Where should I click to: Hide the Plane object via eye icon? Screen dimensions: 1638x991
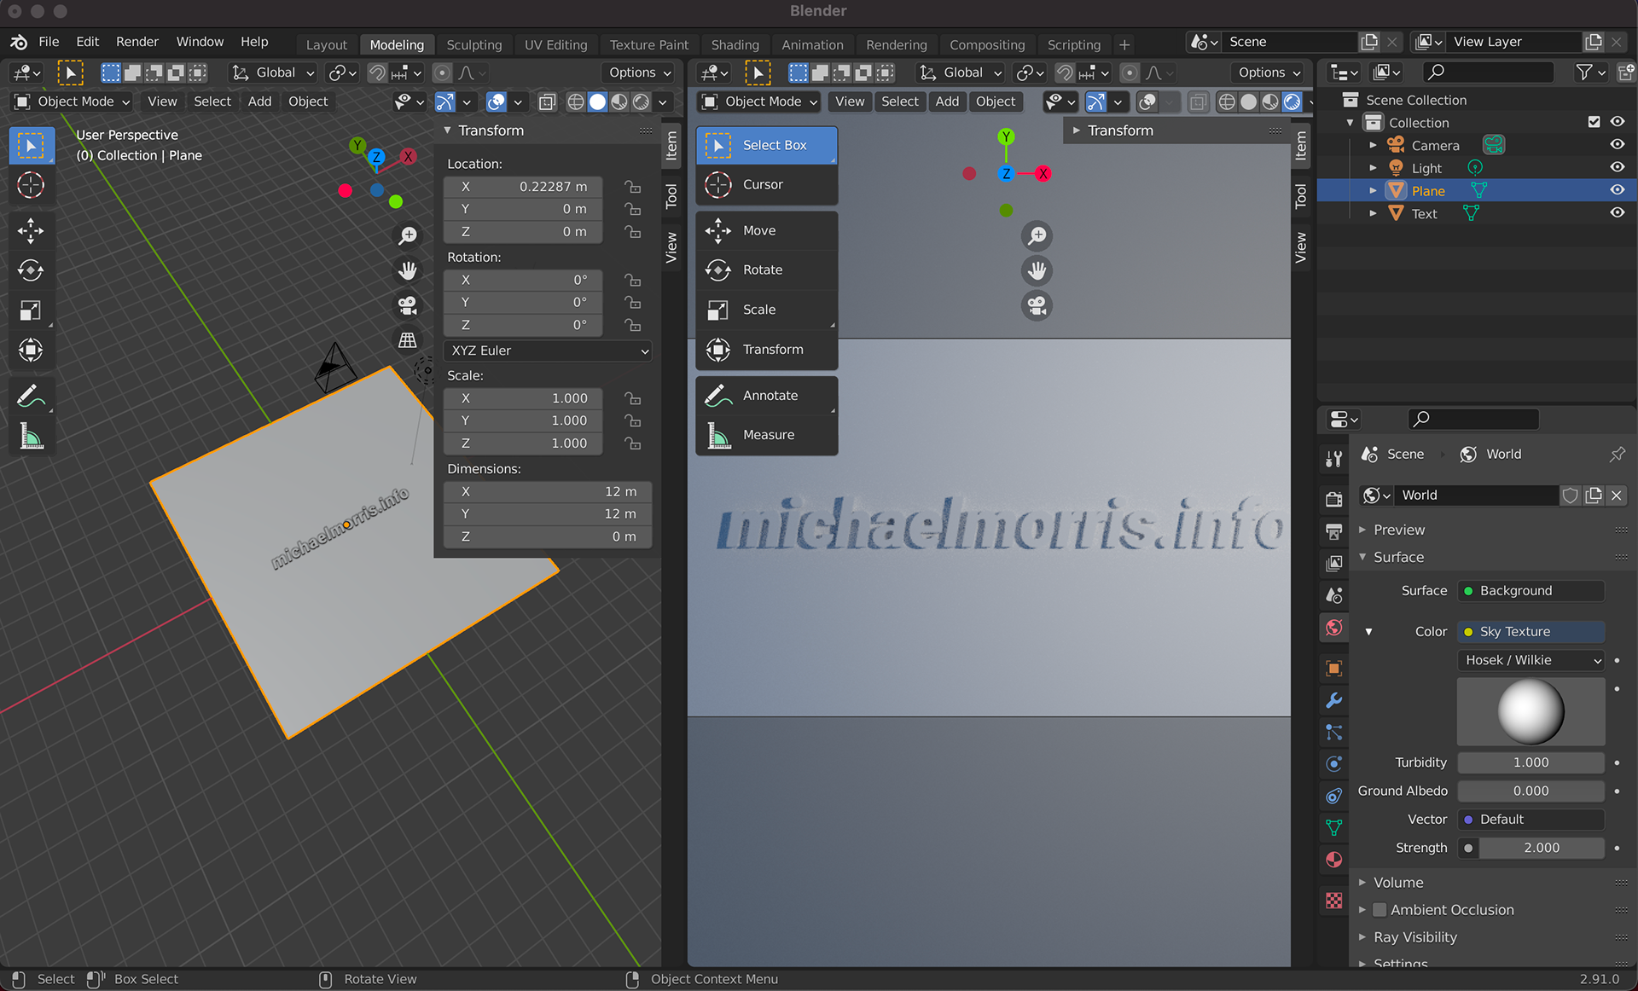tap(1617, 190)
